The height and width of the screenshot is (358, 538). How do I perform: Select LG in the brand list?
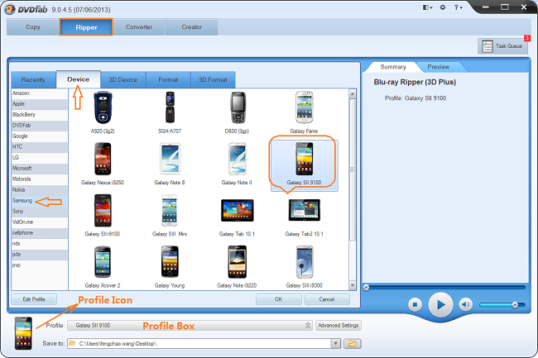coord(40,158)
